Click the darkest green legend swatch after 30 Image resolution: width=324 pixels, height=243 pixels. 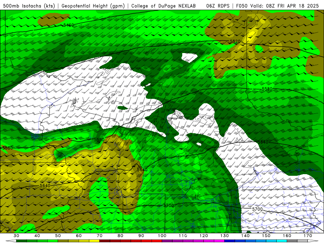[x=21, y=241]
